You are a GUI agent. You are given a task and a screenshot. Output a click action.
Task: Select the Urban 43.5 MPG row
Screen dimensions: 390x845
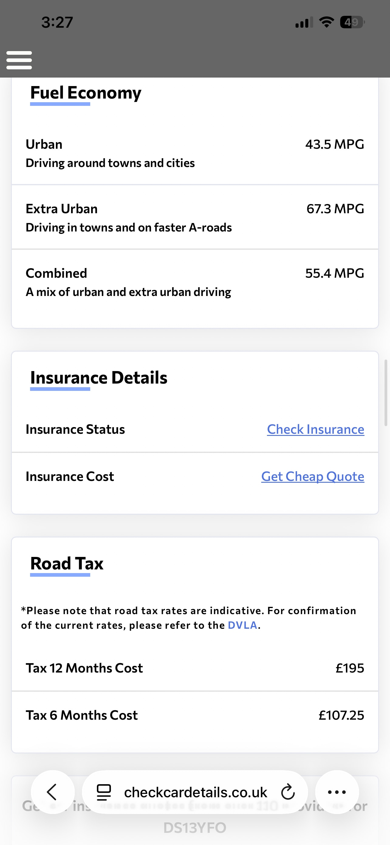[195, 153]
